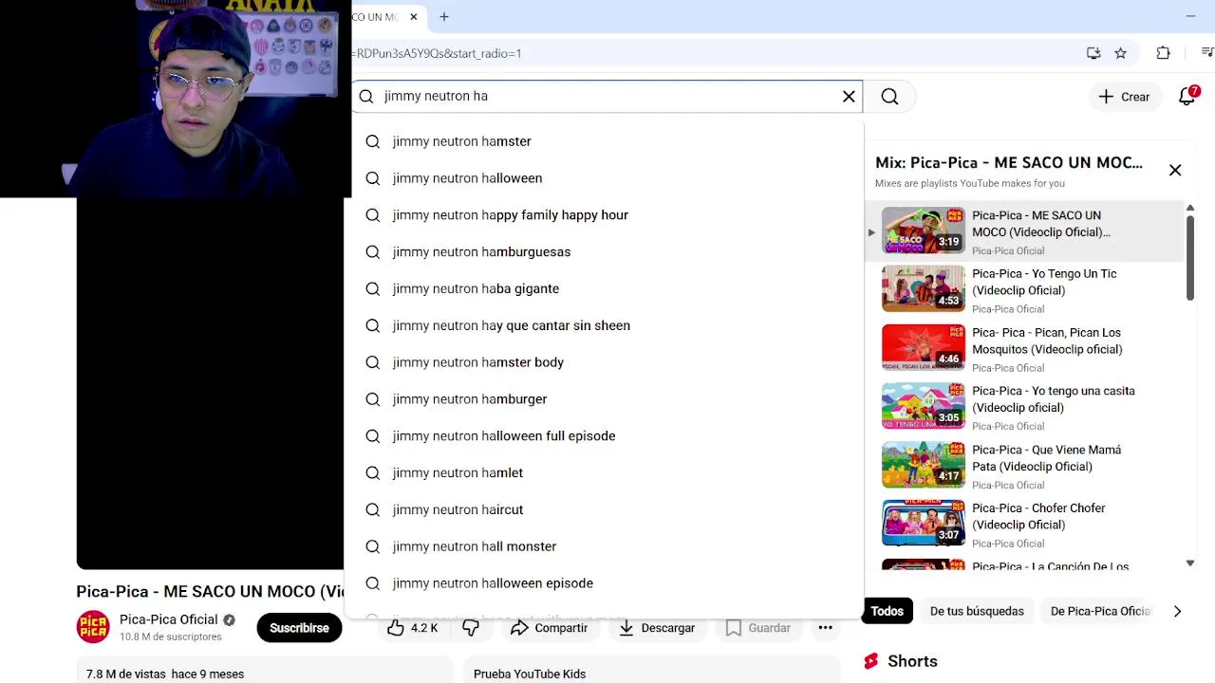1215x683 pixels.
Task: Click 'Prueba YouTube Kids' link
Action: point(530,674)
